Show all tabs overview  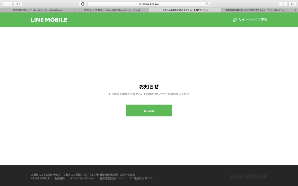click(x=292, y=4)
